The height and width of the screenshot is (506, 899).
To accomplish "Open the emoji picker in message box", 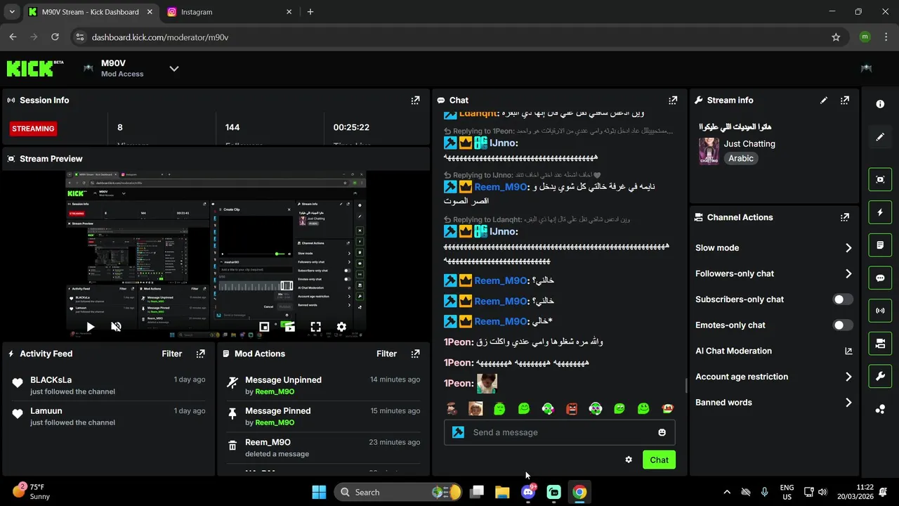I will [x=662, y=432].
